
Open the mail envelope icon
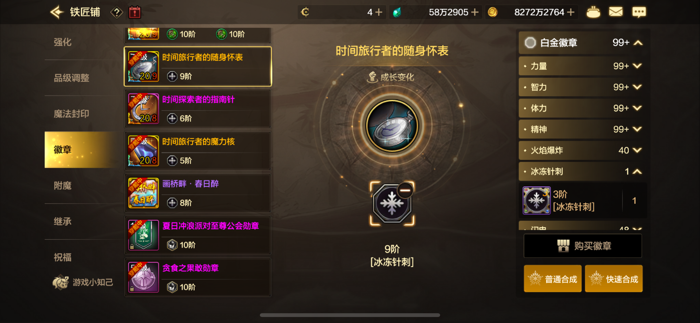pyautogui.click(x=615, y=12)
